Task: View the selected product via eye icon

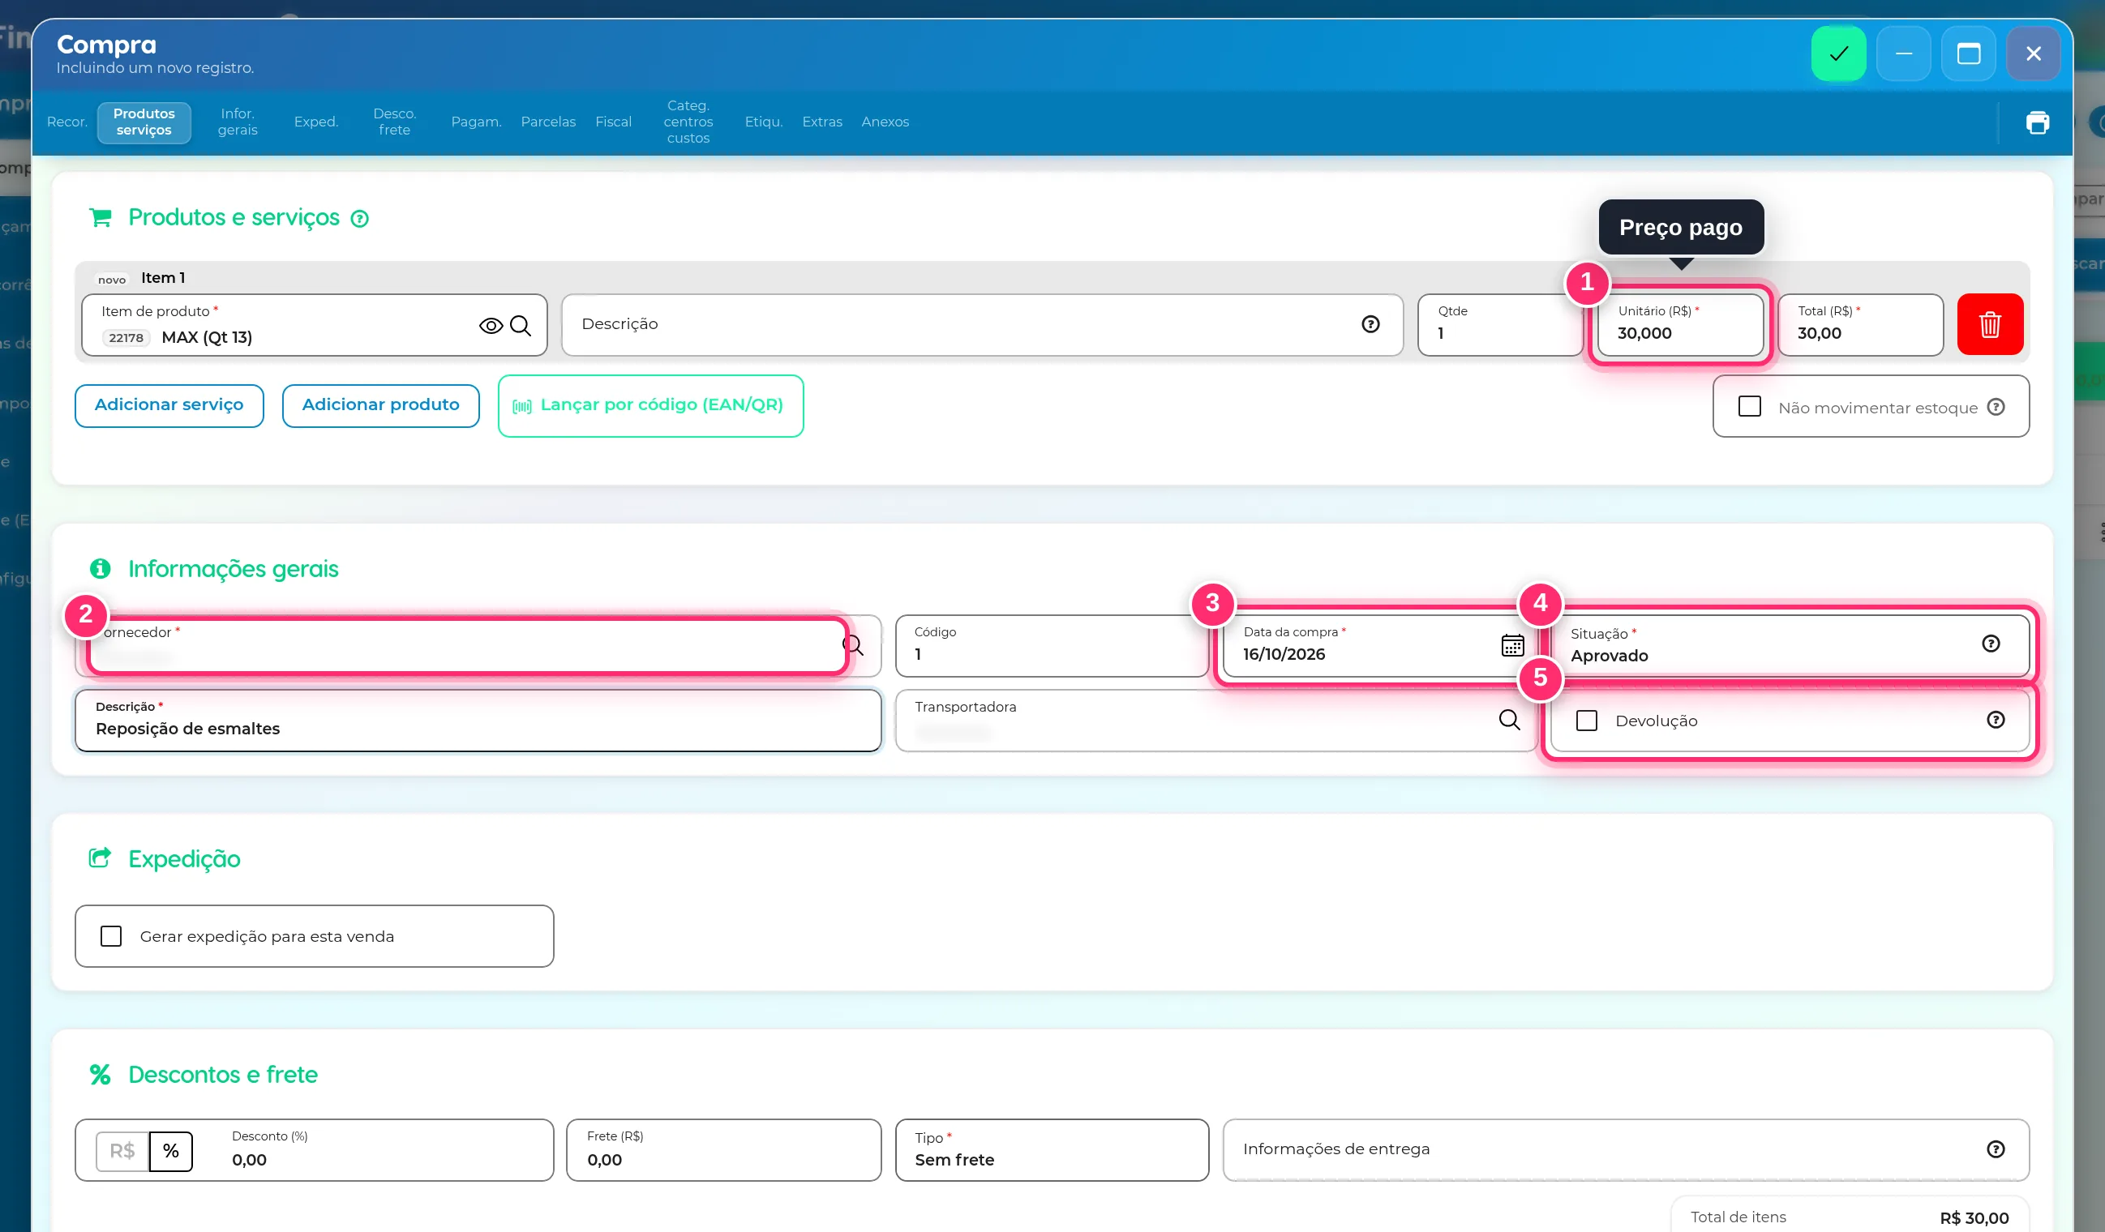Action: click(491, 326)
